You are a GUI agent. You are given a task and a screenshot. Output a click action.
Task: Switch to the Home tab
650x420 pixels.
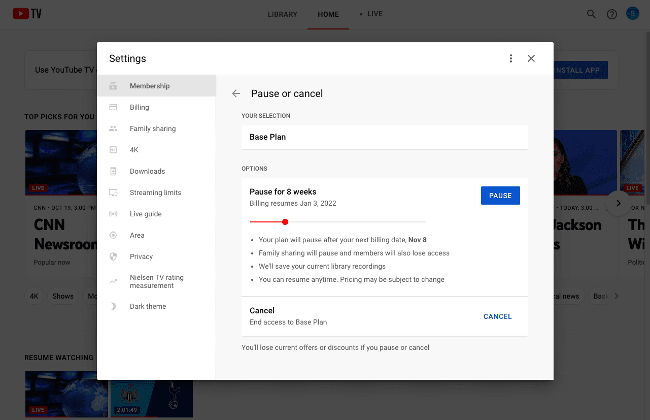click(328, 14)
